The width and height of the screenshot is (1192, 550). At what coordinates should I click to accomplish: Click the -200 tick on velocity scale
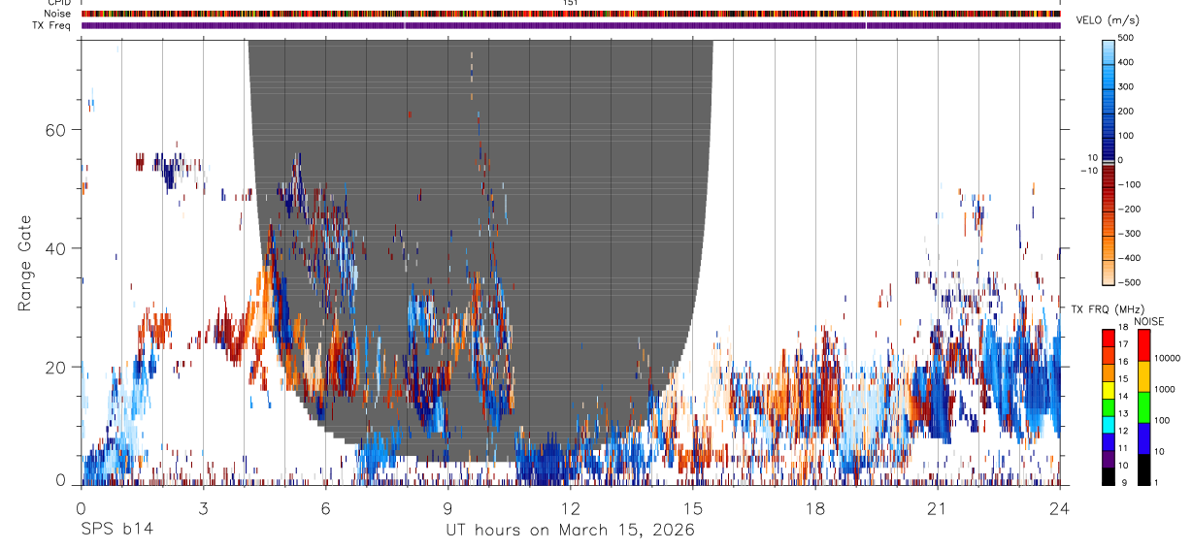[1129, 209]
